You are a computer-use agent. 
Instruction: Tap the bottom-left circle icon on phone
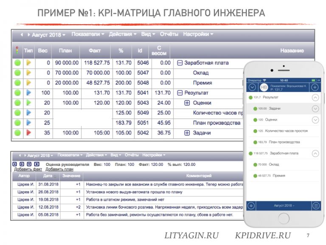tap(251, 206)
